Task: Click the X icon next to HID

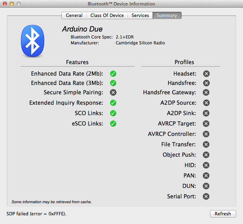Action: point(206,165)
